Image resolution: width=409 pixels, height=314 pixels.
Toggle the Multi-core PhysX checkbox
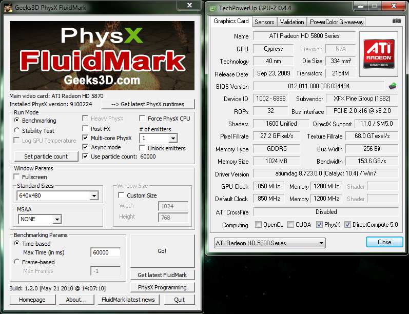click(x=85, y=138)
